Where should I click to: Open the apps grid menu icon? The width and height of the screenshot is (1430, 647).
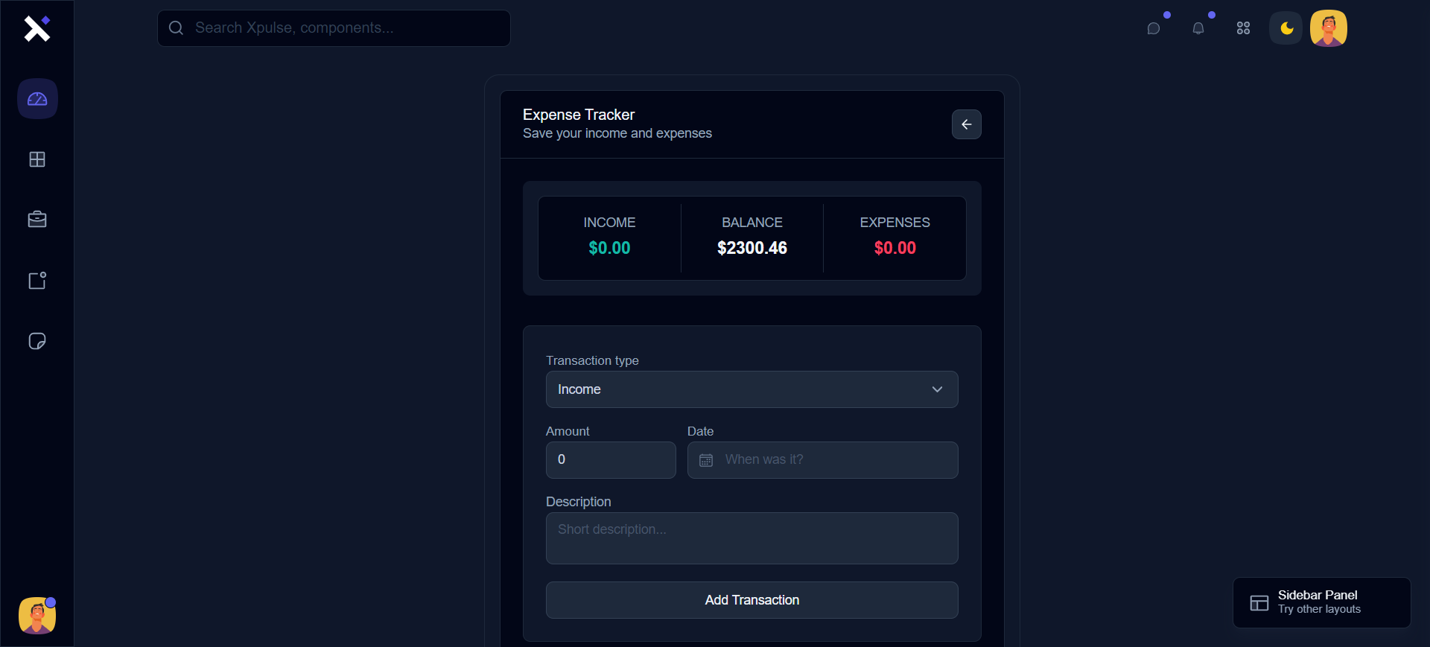click(1243, 28)
